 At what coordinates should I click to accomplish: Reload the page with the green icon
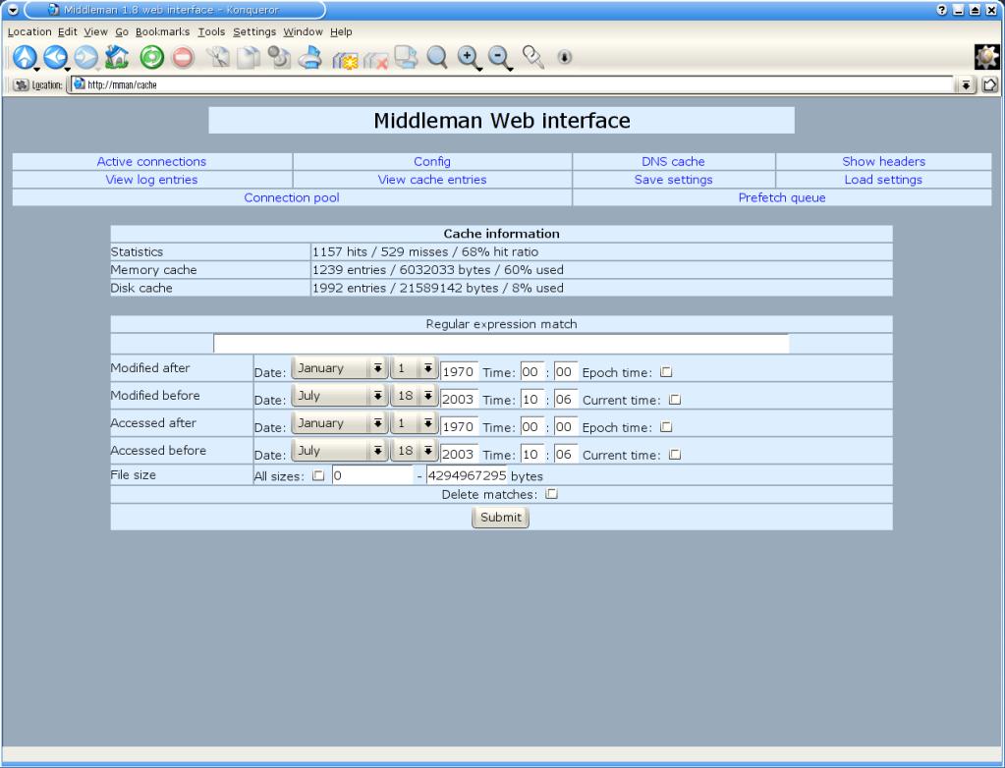(152, 57)
